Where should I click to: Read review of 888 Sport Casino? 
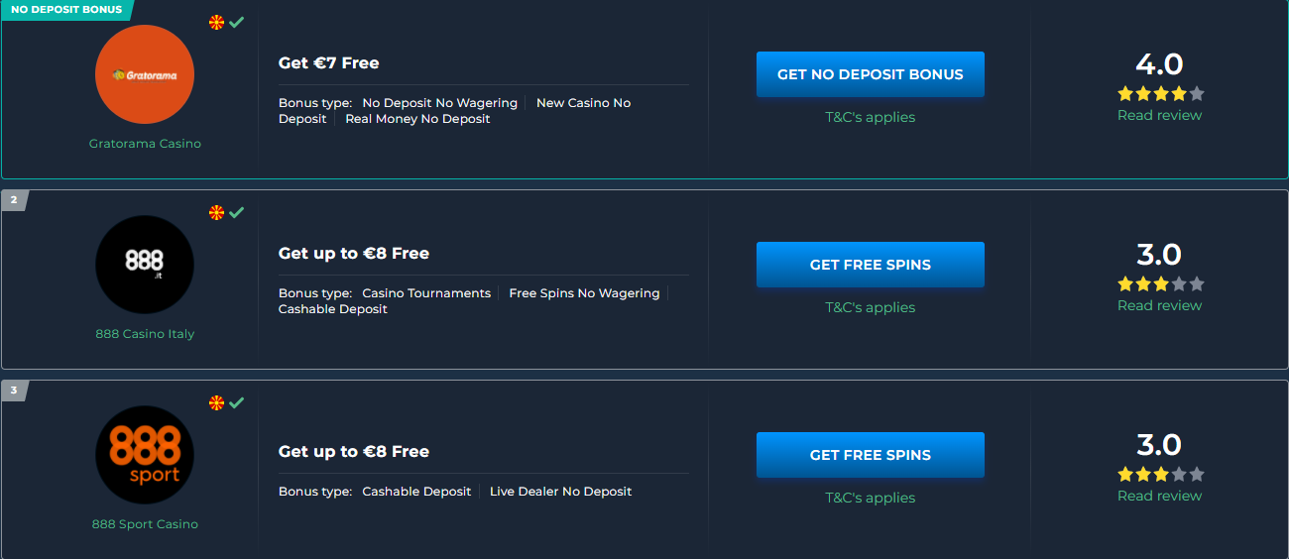click(1159, 496)
